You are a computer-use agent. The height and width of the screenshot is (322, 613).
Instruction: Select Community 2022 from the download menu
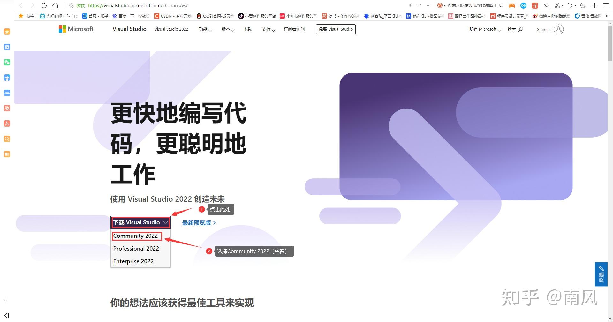pyautogui.click(x=135, y=236)
